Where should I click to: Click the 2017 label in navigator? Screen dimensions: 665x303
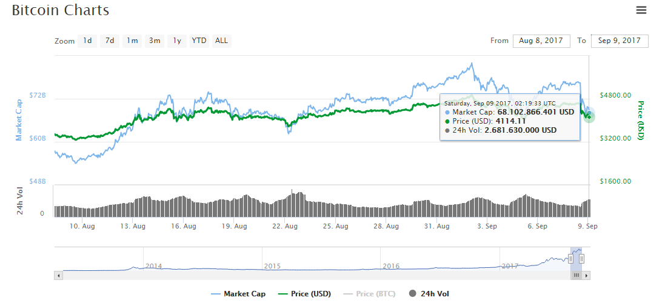click(x=510, y=266)
